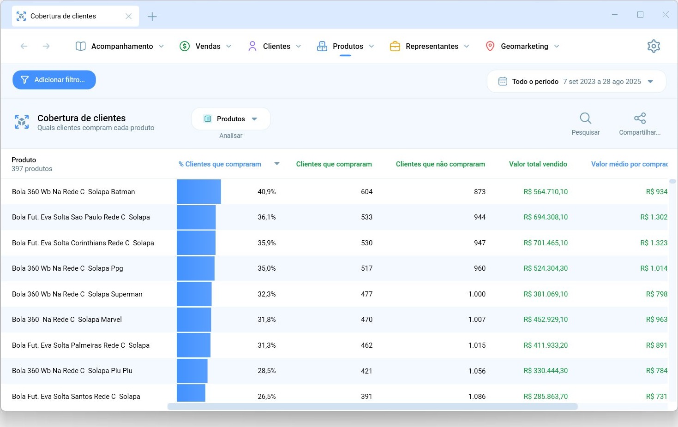This screenshot has width=678, height=427.
Task: Sort by Valor total vendido column
Action: 538,164
